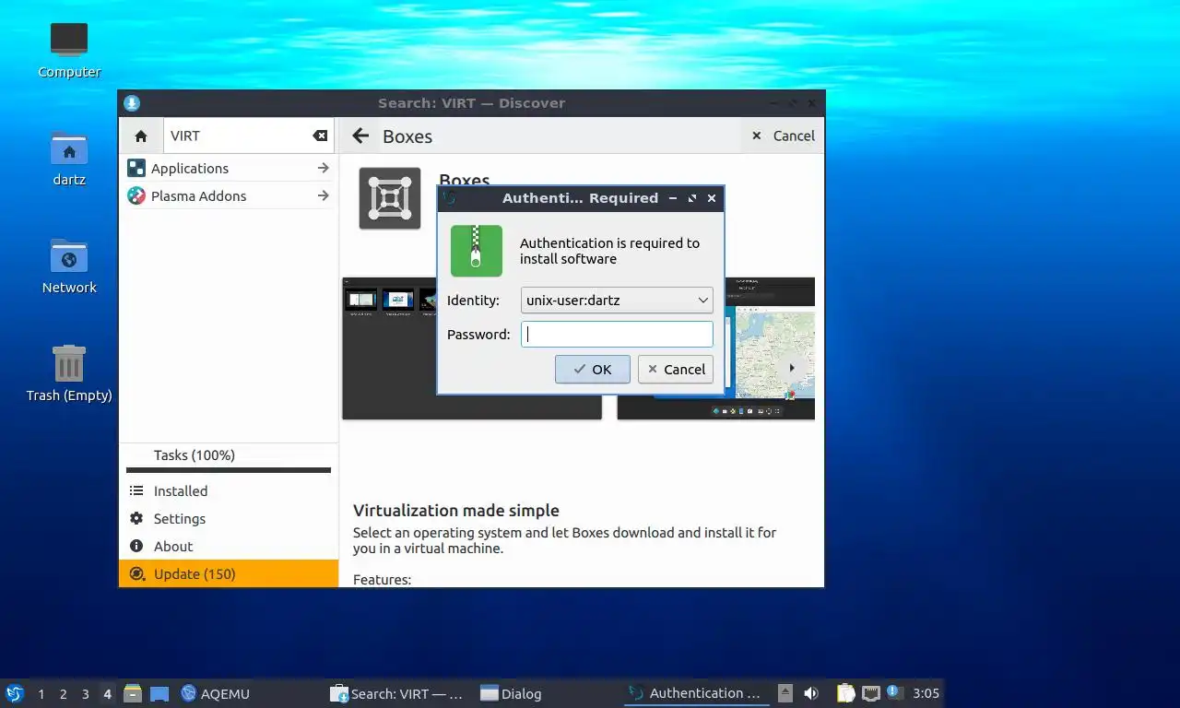
Task: Open the clipboard tray icon
Action: pyautogui.click(x=845, y=693)
